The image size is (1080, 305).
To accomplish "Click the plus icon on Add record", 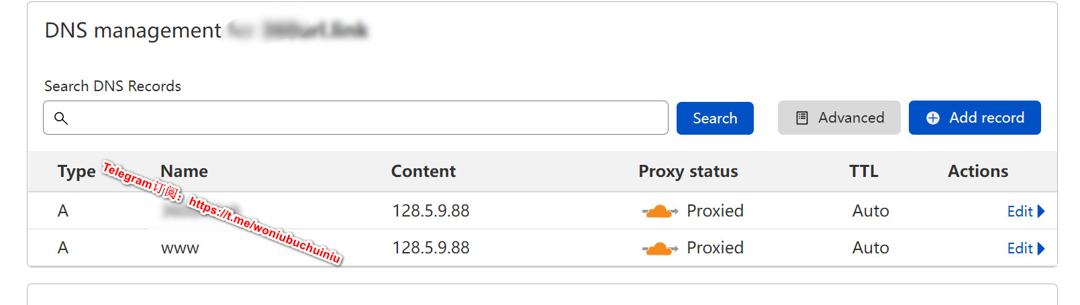I will (932, 118).
